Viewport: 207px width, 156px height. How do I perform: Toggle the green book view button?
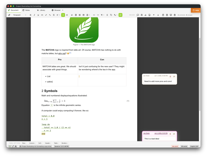(120, 15)
